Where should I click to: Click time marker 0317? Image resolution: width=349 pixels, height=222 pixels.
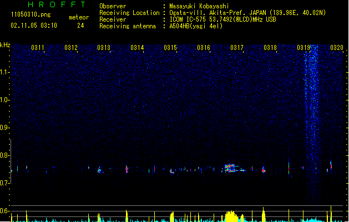[237, 48]
